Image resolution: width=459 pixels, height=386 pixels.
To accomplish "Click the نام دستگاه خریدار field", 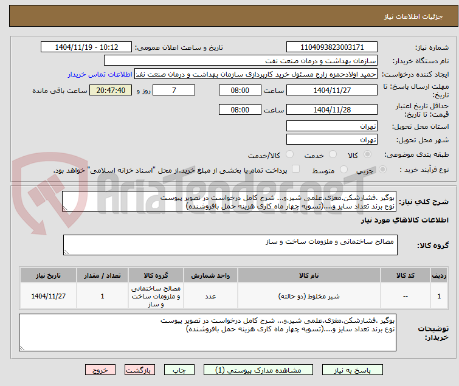I will 241,61.
